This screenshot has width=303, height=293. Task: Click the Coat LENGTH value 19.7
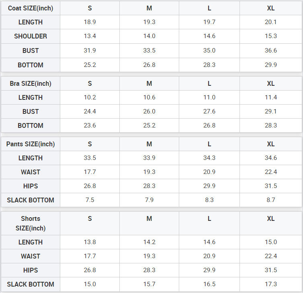[x=209, y=22]
